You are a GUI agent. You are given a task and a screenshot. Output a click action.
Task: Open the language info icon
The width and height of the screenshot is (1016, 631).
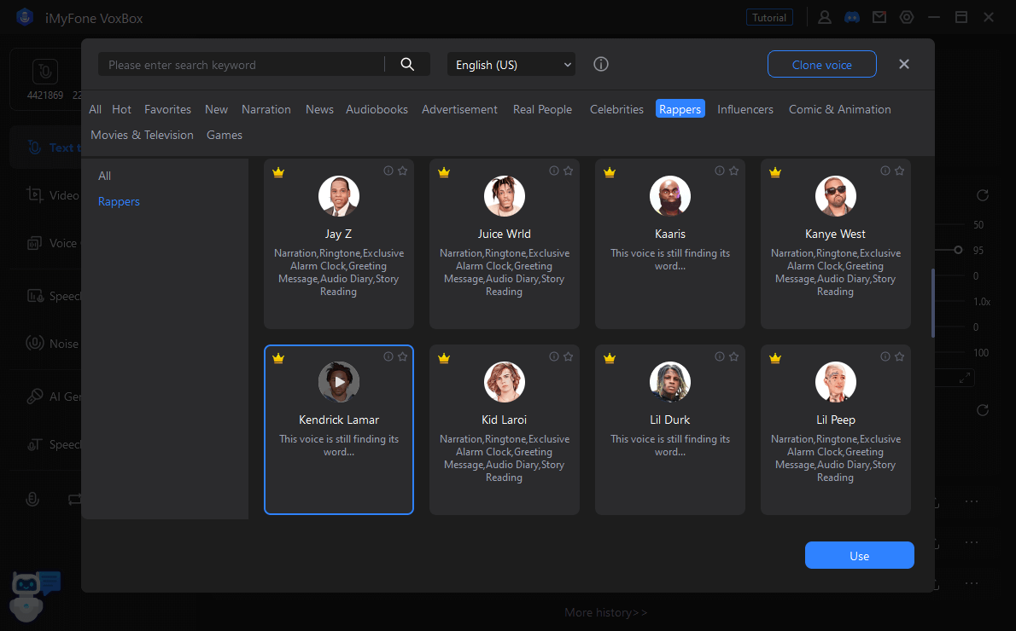tap(601, 64)
